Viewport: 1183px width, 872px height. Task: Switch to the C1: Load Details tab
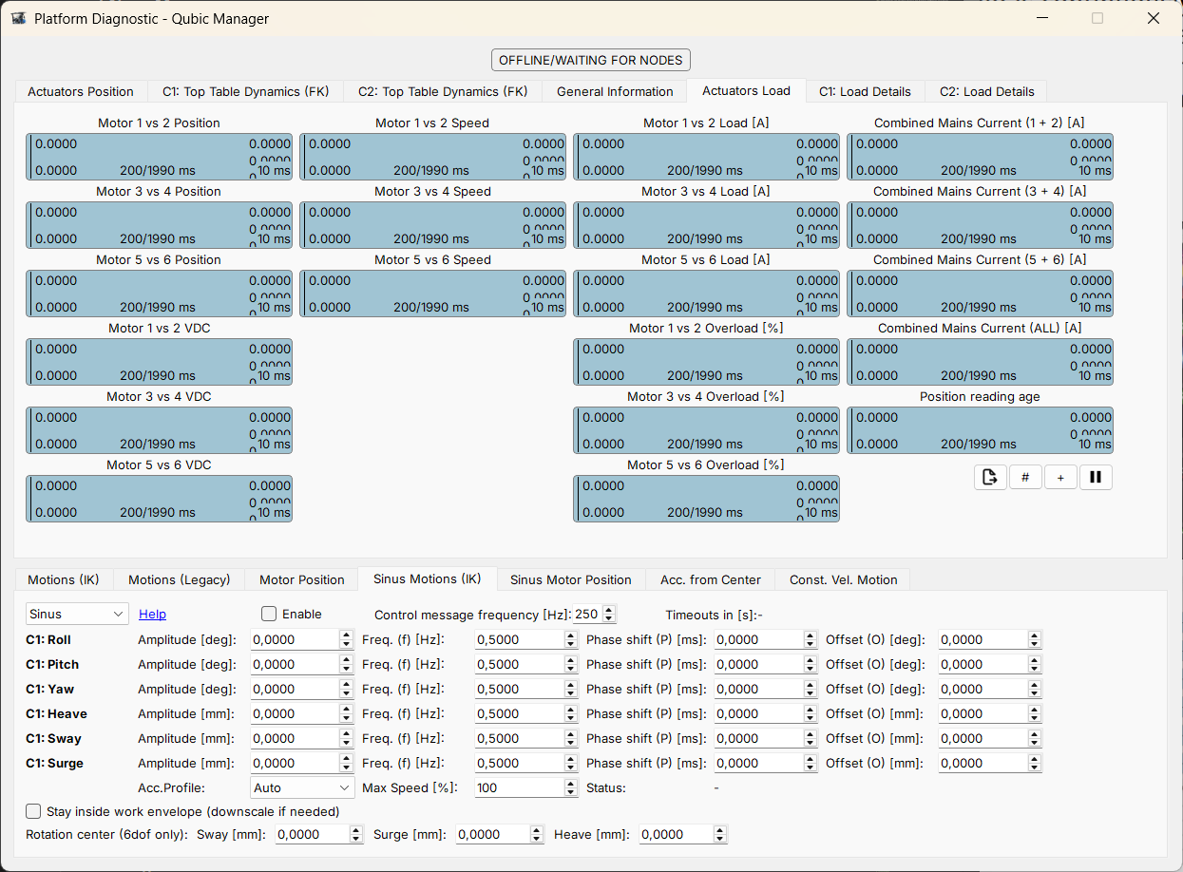(864, 91)
